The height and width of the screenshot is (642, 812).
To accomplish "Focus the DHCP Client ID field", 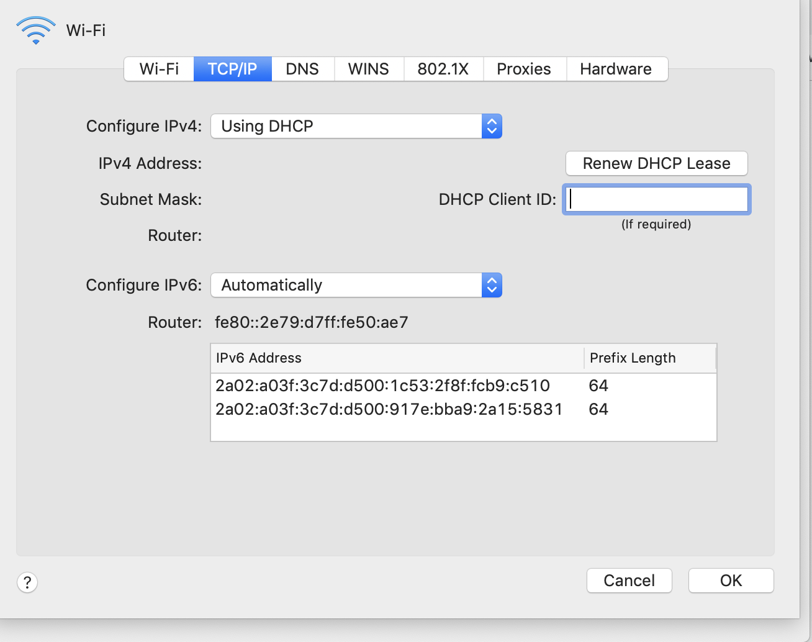I will [x=656, y=199].
